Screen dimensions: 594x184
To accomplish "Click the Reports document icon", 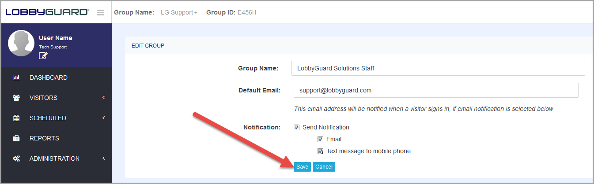I will pos(16,138).
